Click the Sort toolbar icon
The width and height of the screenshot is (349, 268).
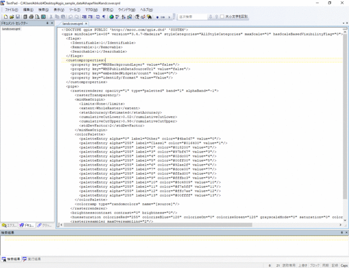[x=123, y=17]
